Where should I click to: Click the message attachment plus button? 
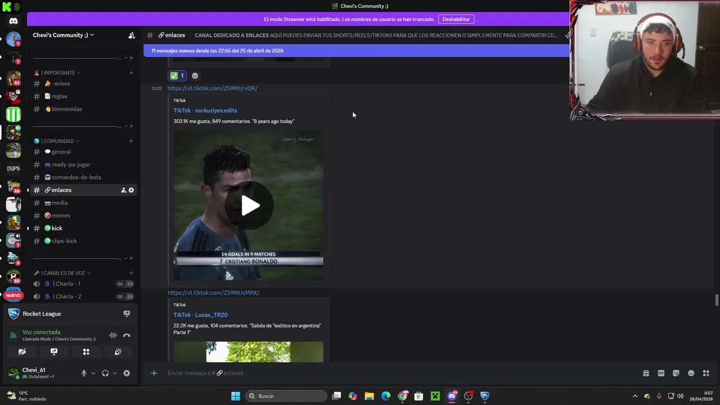[x=154, y=373]
